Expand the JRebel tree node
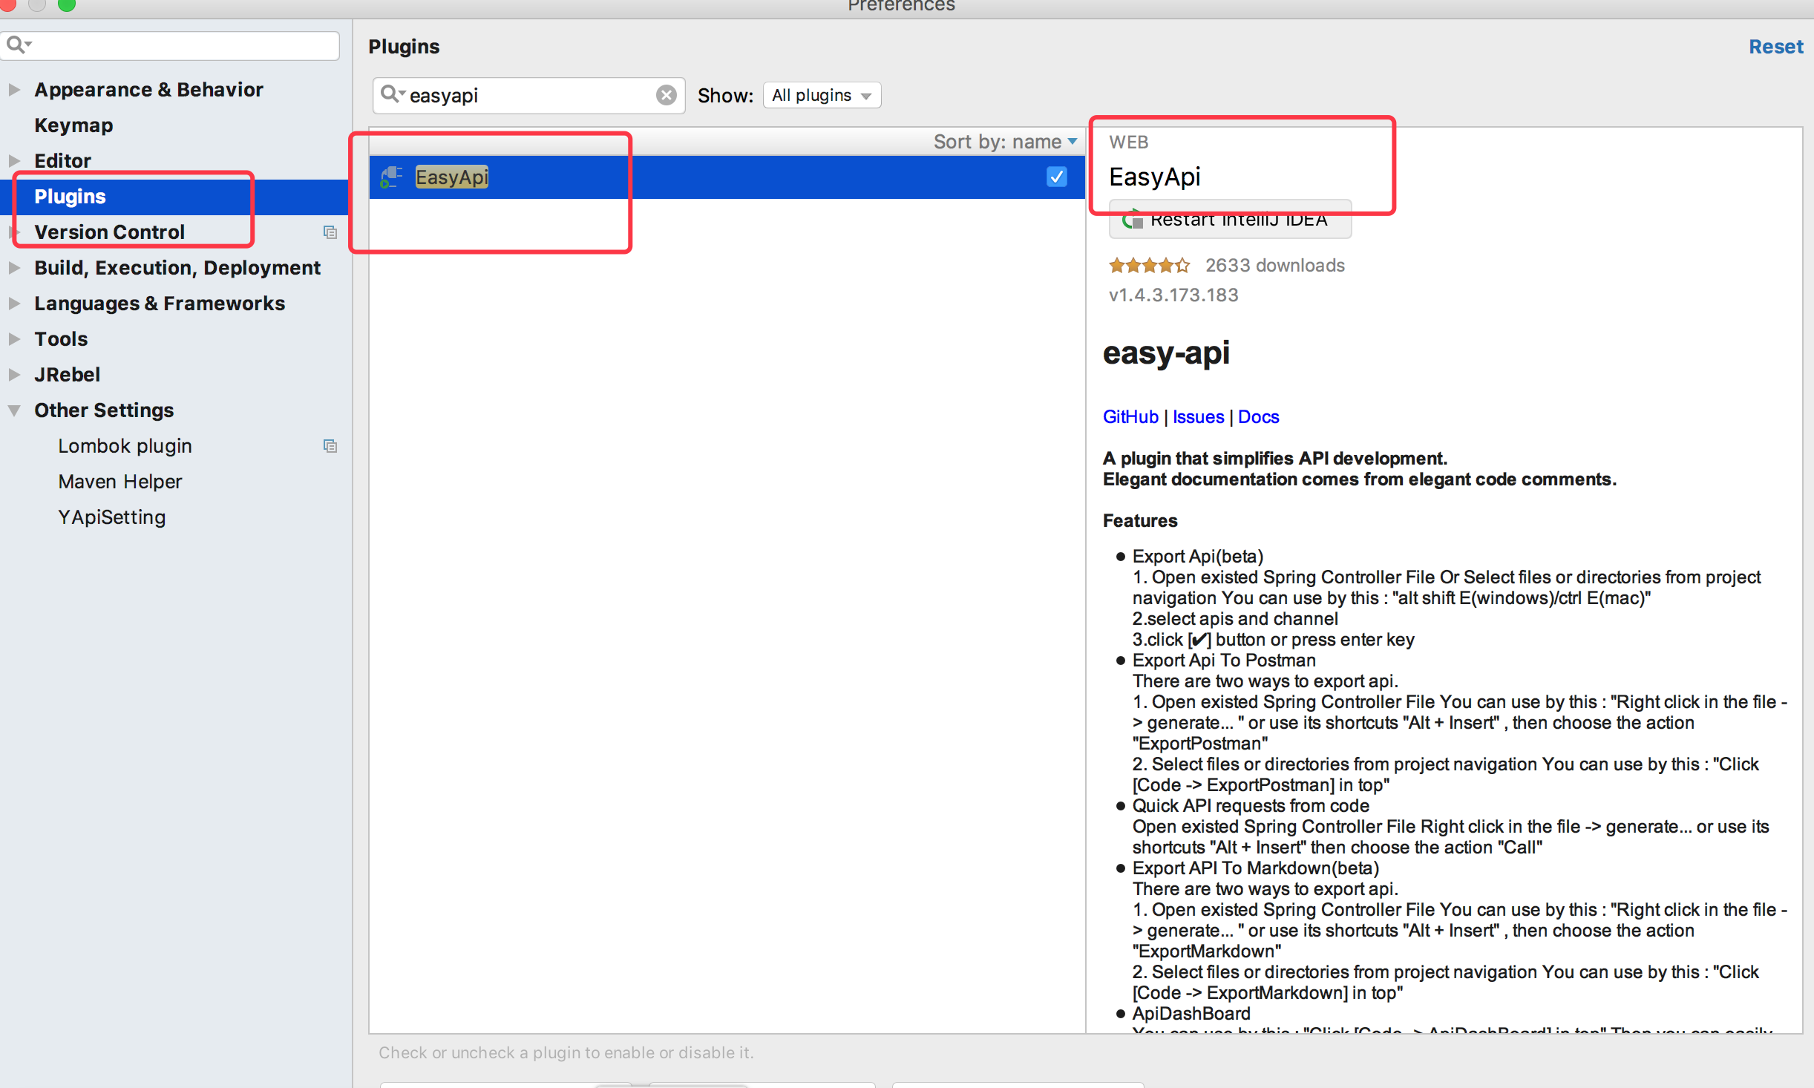Screen dimensions: 1814x1088 coord(13,375)
